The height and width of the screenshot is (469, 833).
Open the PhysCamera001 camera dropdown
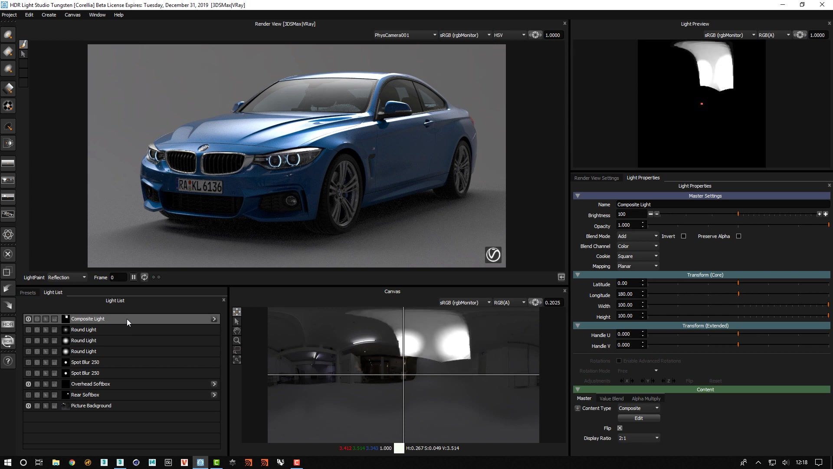pos(405,35)
